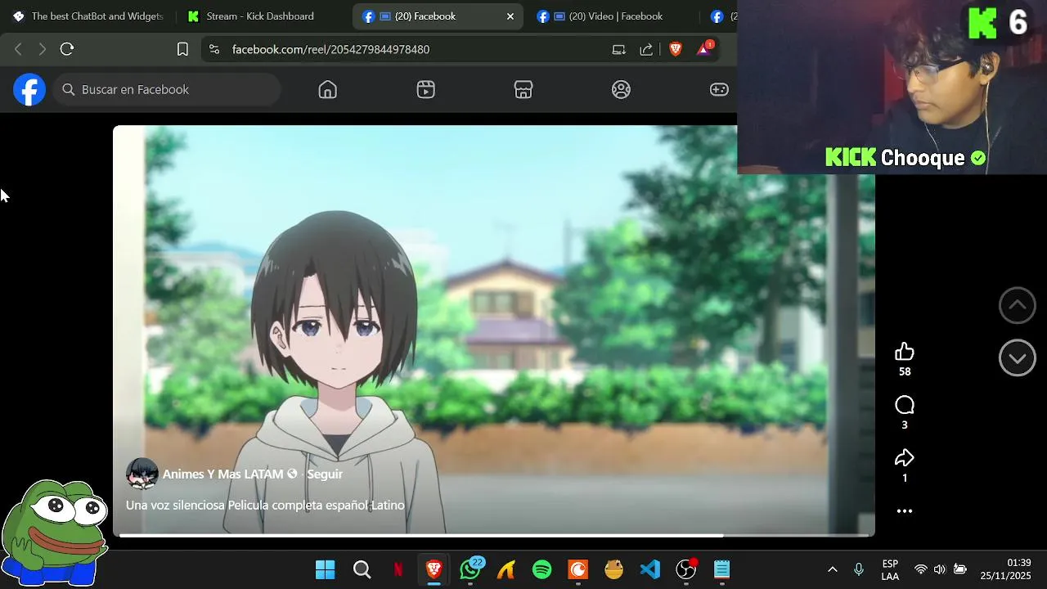Click the address bar URL facebook.com/reel
1047x589 pixels.
(330, 49)
